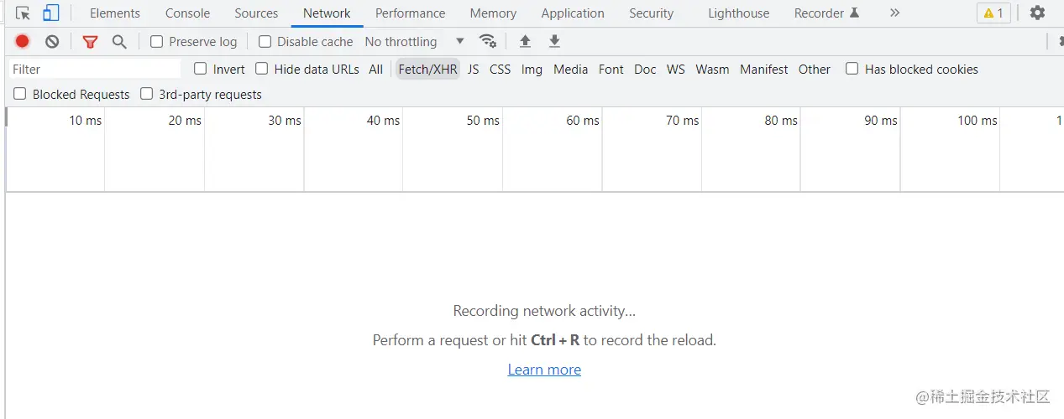Screen dimensions: 1064x419
Task: Open the Application tab
Action: point(573,13)
